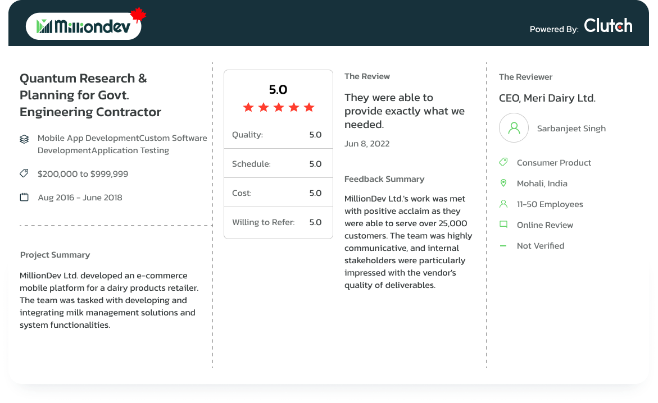Click the chat icon beside Online Review
Screen dimensions: 658x403
pyautogui.click(x=503, y=225)
